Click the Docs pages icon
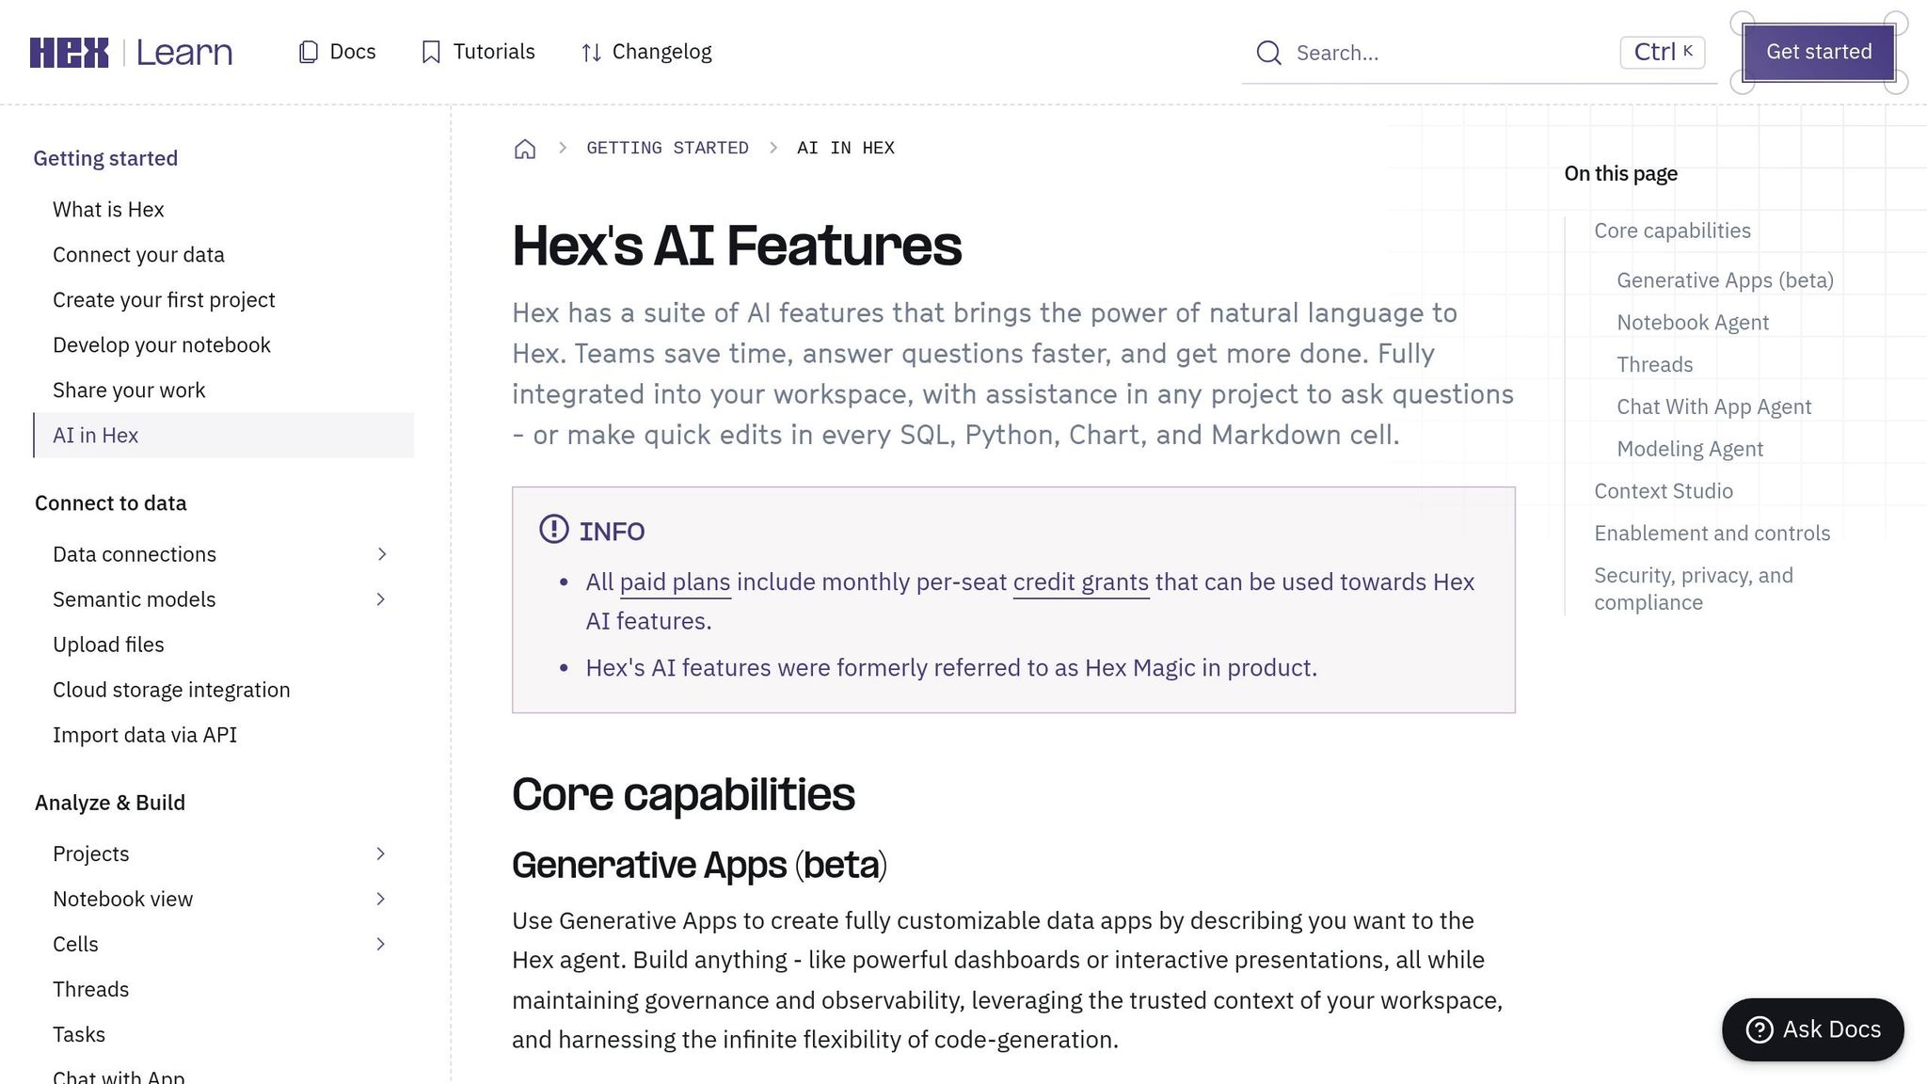 point(308,53)
